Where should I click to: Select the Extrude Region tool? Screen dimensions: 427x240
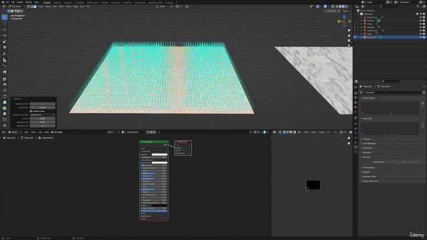[x=5, y=73]
